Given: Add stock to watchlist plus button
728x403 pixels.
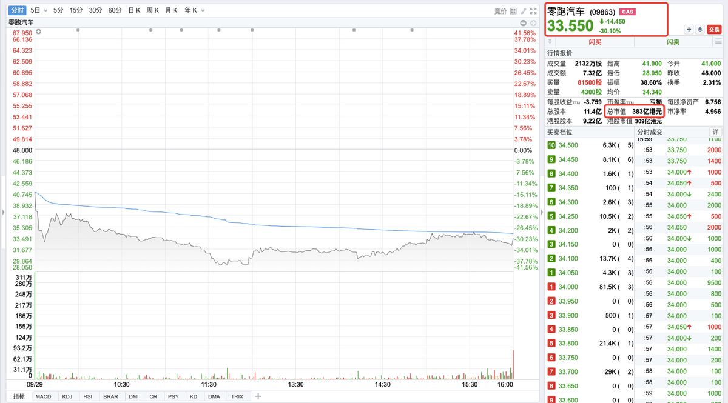Looking at the screenshot, I should pyautogui.click(x=689, y=29).
